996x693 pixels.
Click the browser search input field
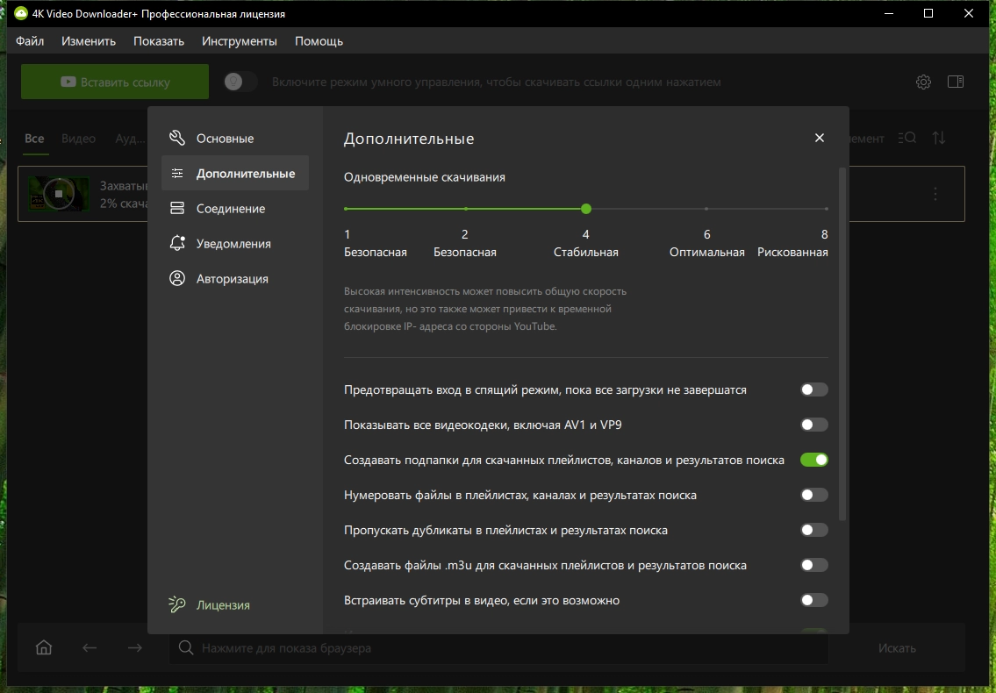tap(498, 648)
